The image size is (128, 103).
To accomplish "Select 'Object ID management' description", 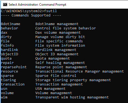I will pyautogui.click(x=57, y=54).
